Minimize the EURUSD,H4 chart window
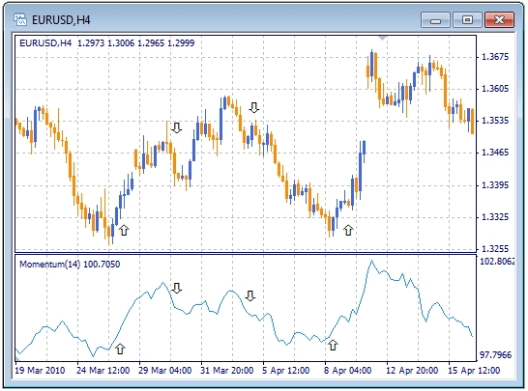528x391 pixels. pyautogui.click(x=435, y=20)
